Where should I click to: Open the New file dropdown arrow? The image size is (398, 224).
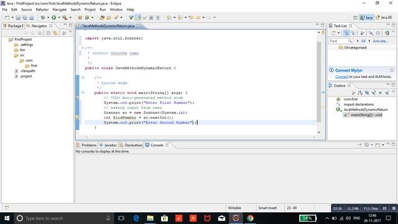click(12, 17)
